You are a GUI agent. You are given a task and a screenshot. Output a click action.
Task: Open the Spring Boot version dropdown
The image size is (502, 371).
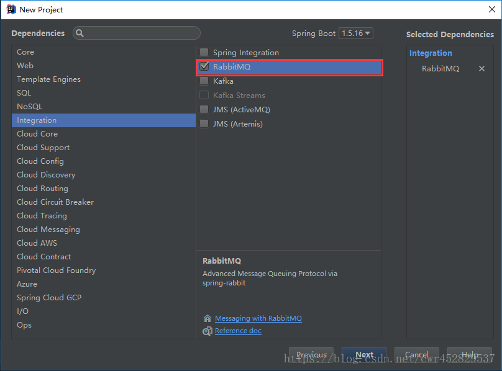pos(356,34)
